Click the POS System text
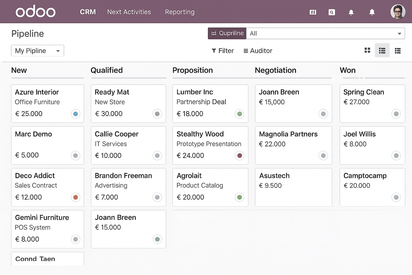The width and height of the screenshot is (412, 275). coord(32,227)
